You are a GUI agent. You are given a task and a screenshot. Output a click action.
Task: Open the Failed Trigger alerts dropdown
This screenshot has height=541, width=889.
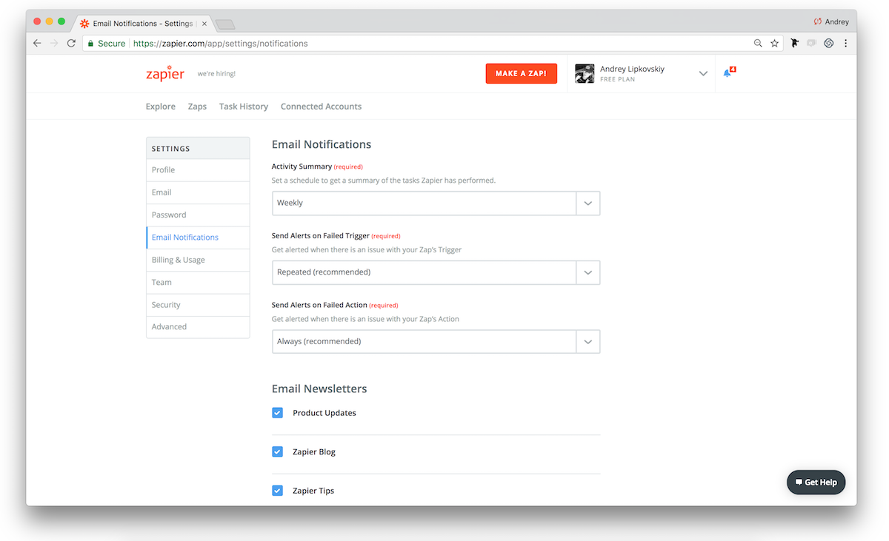coord(436,272)
